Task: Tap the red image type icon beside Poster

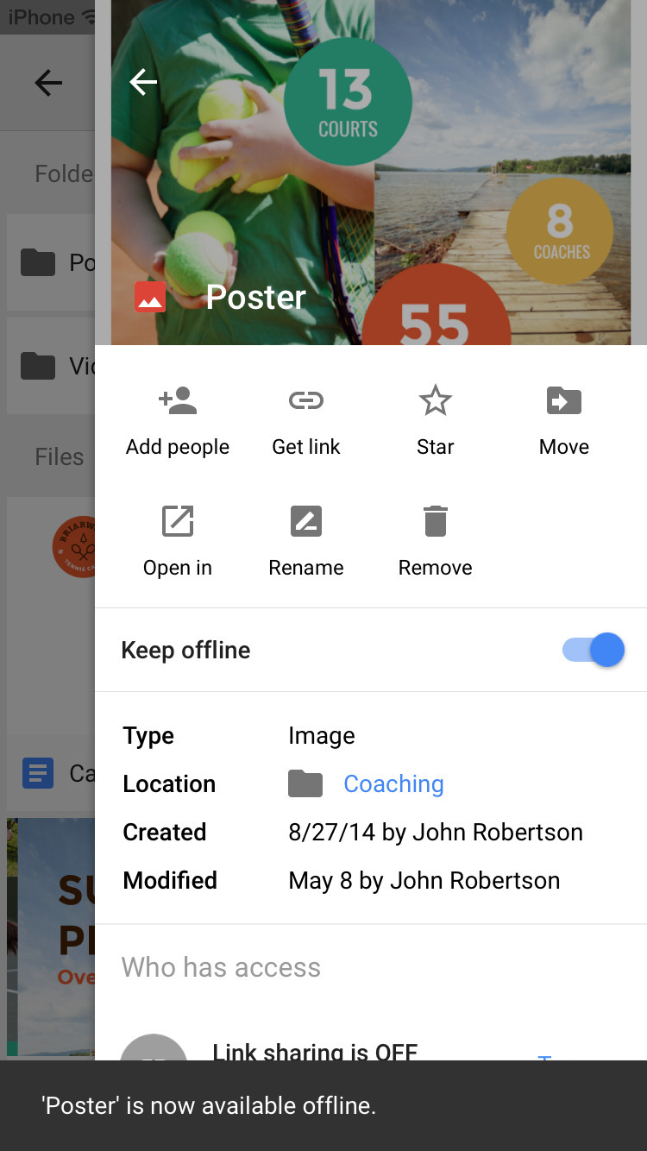Action: click(x=150, y=298)
